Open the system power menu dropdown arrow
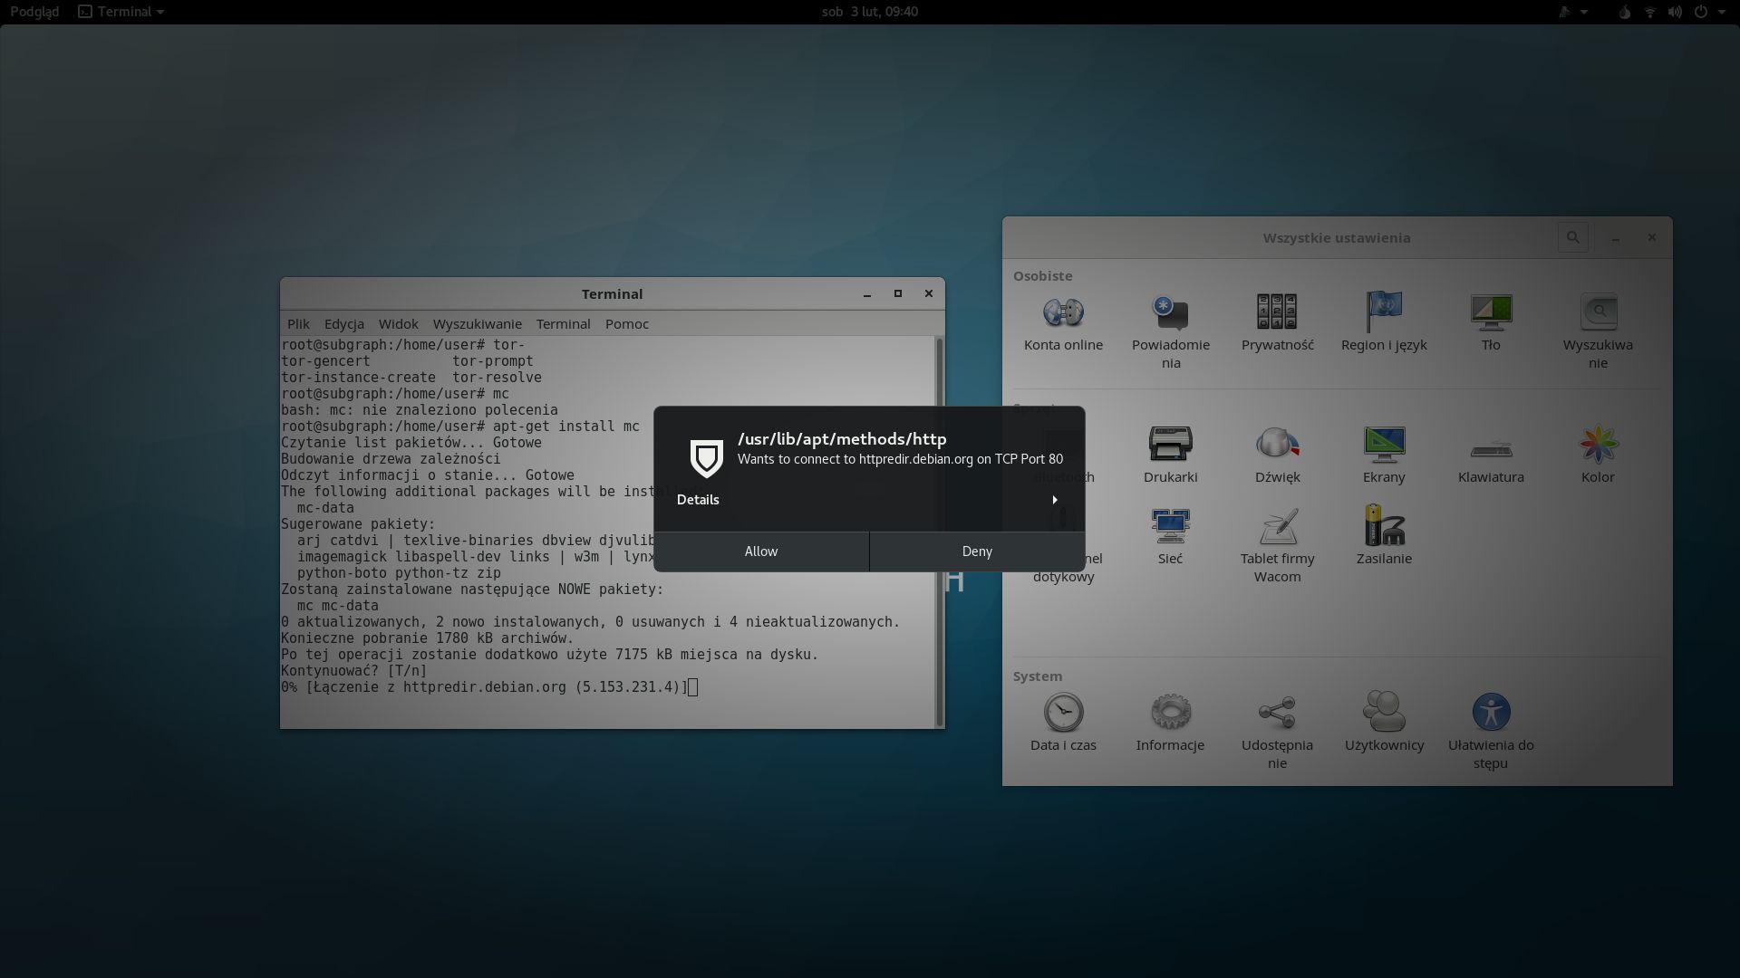This screenshot has height=978, width=1740. tap(1721, 12)
